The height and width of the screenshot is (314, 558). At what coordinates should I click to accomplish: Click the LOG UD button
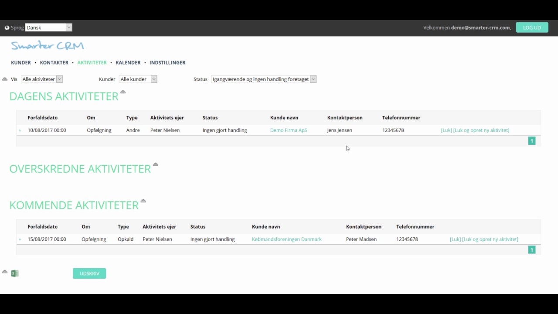[532, 27]
